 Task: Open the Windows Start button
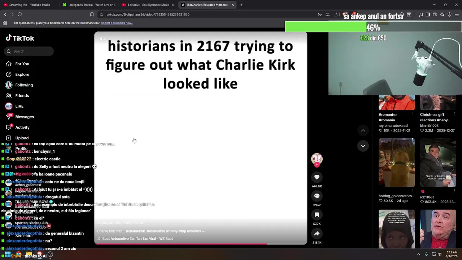[8, 254]
